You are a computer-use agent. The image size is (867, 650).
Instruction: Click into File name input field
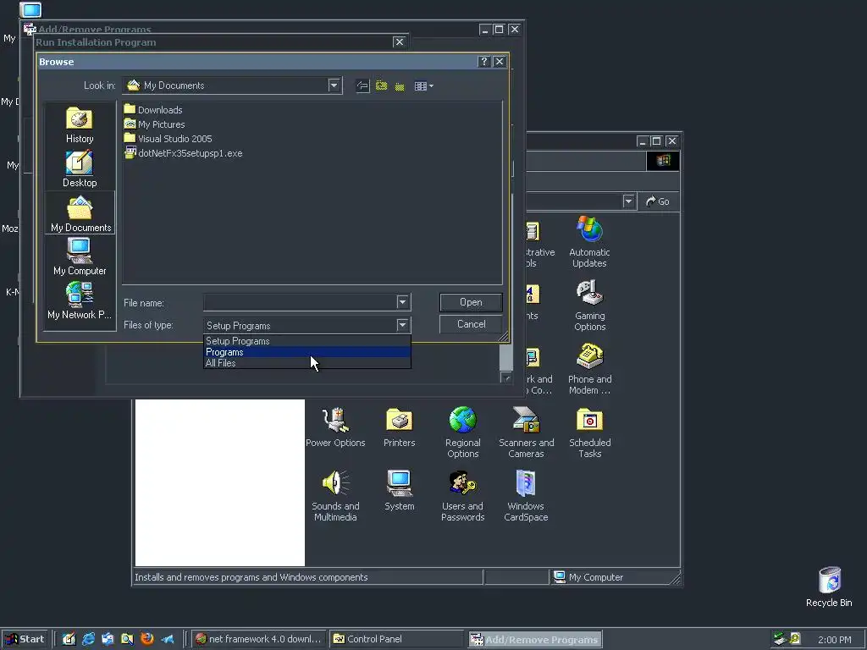(301, 302)
